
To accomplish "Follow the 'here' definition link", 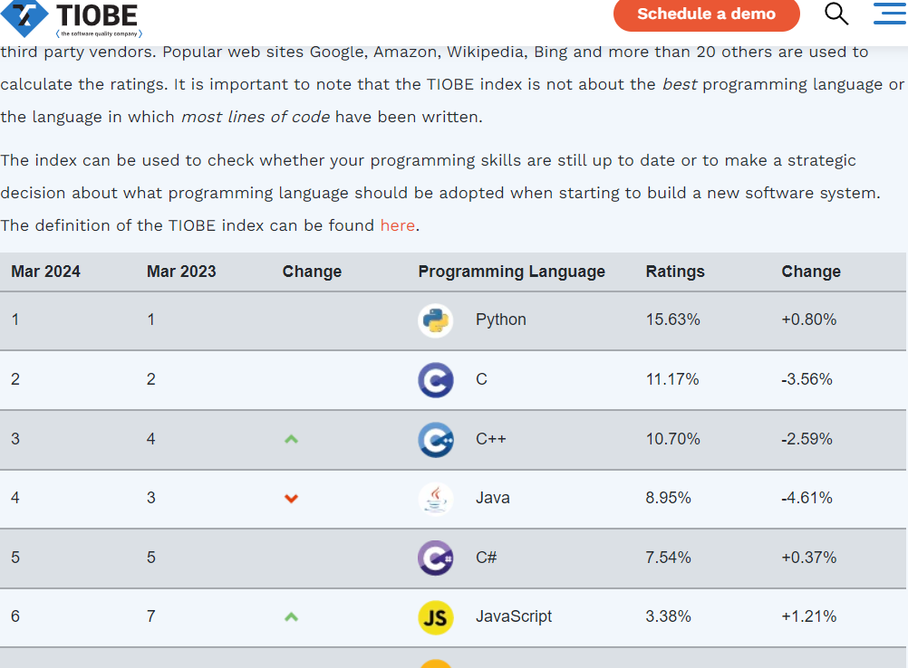I will tap(397, 225).
